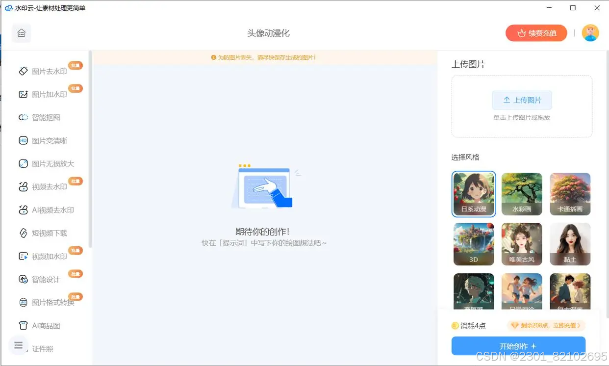The width and height of the screenshot is (609, 366).
Task: Select the 水彩画 style thumbnail
Action: coord(522,194)
